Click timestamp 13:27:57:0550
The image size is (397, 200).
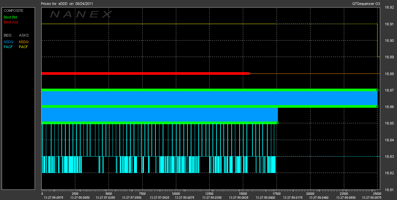132,198
